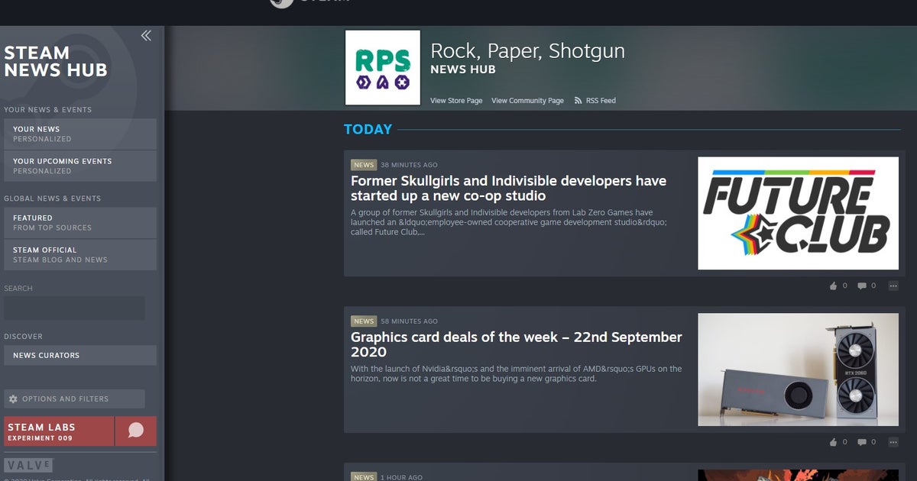Open the Future Club article thumbnail
This screenshot has width=917, height=481.
(799, 213)
